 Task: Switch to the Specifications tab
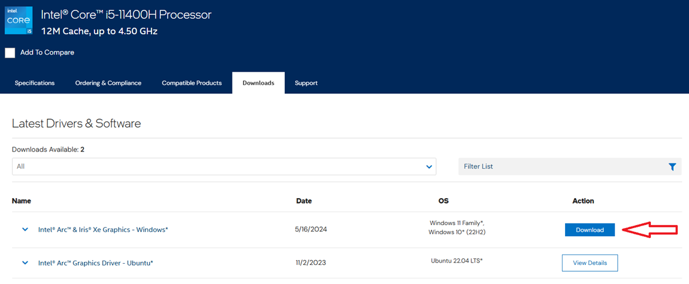(34, 83)
